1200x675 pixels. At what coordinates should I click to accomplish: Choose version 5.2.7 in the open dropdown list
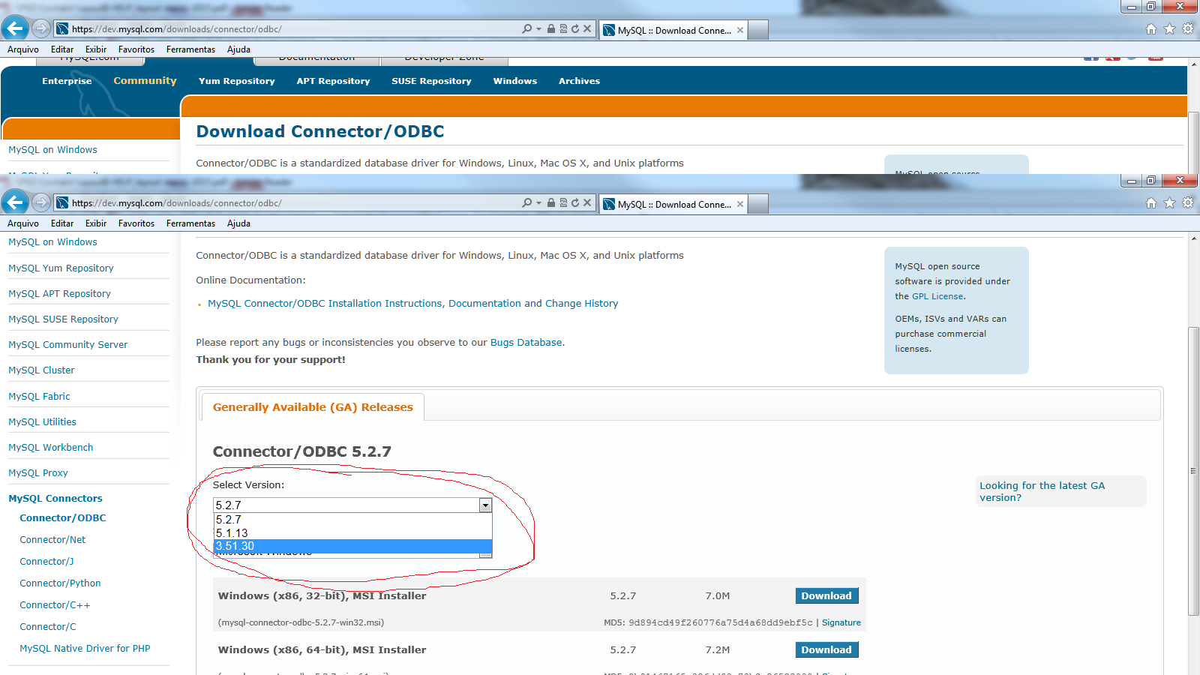pyautogui.click(x=352, y=520)
